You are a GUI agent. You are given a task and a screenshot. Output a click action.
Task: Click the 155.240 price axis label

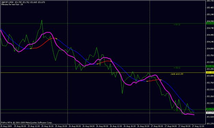pyautogui.click(x=210, y=14)
